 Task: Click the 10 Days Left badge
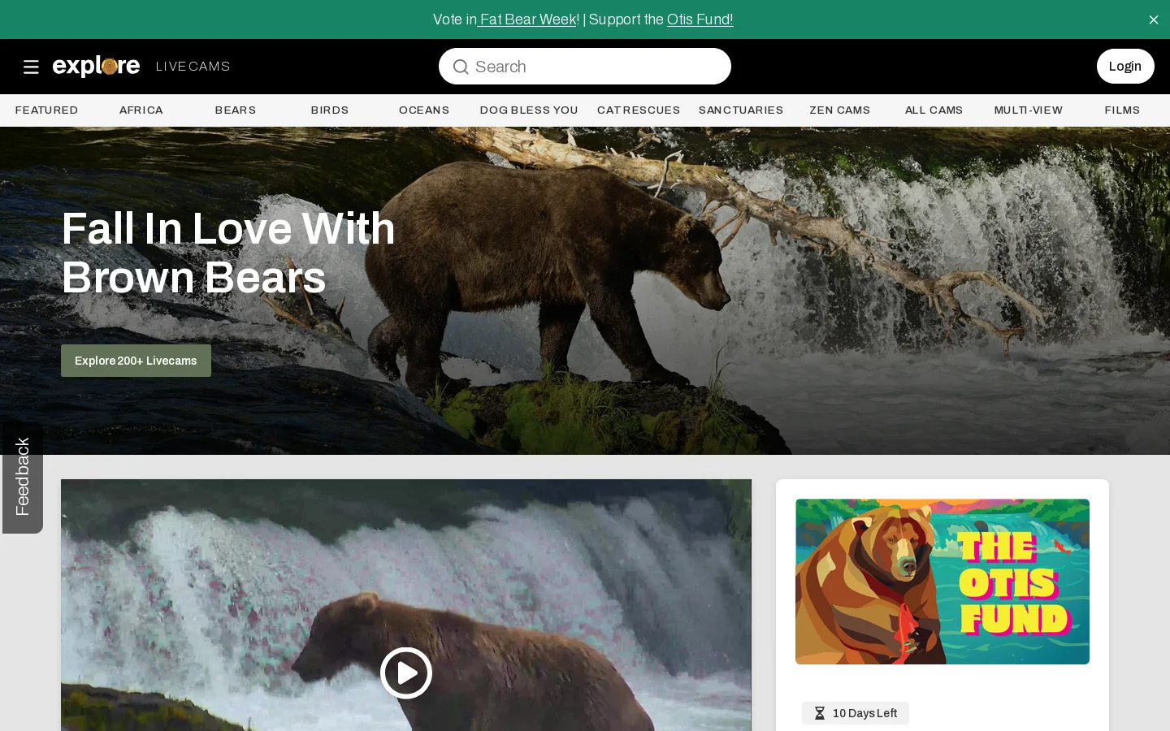(x=856, y=713)
